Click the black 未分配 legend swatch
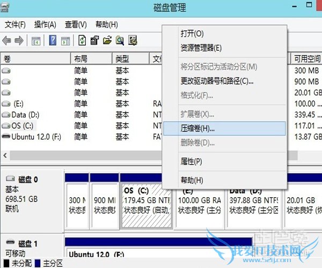The height and width of the screenshot is (268, 322). click(x=6, y=264)
